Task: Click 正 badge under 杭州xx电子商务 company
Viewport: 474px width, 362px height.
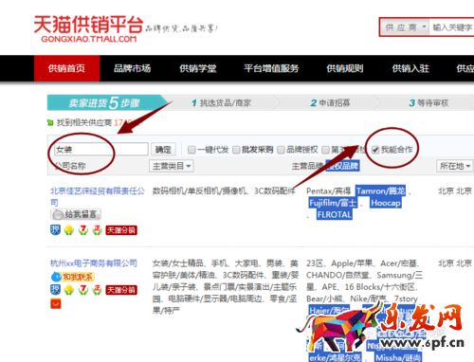Action: [x=97, y=290]
